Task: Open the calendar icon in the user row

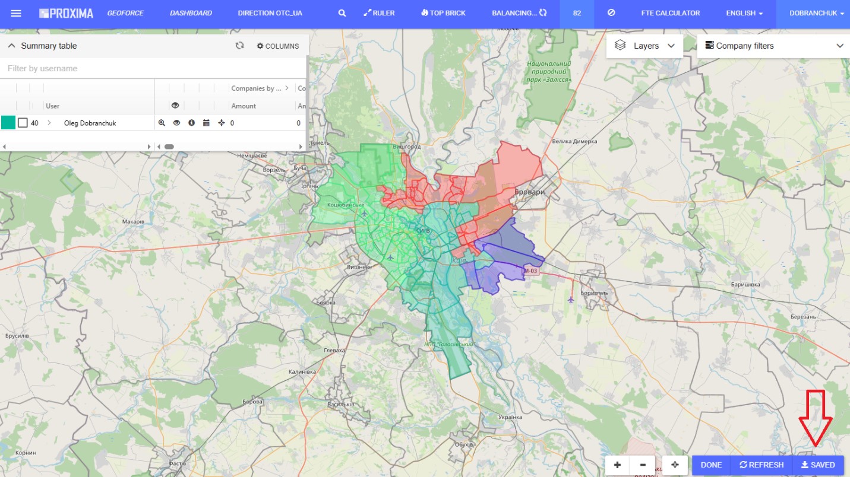Action: (x=206, y=122)
